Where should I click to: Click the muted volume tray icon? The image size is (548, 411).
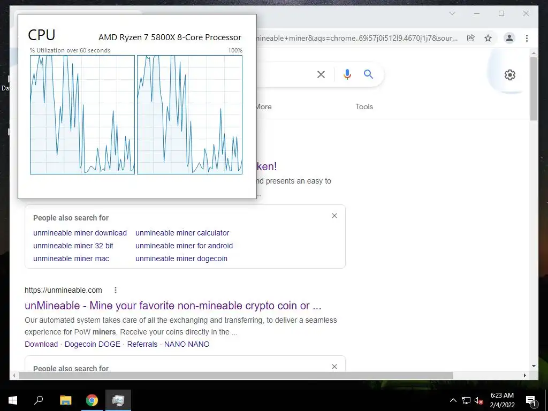tap(478, 400)
